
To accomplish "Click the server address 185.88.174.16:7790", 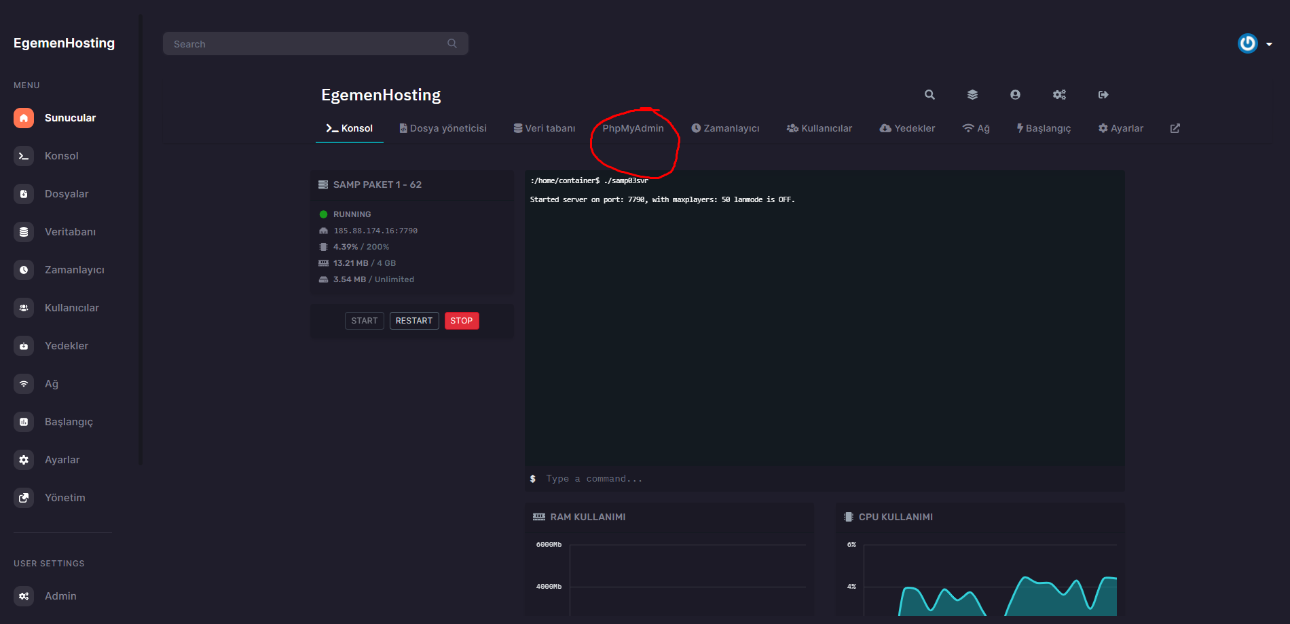I will [375, 231].
